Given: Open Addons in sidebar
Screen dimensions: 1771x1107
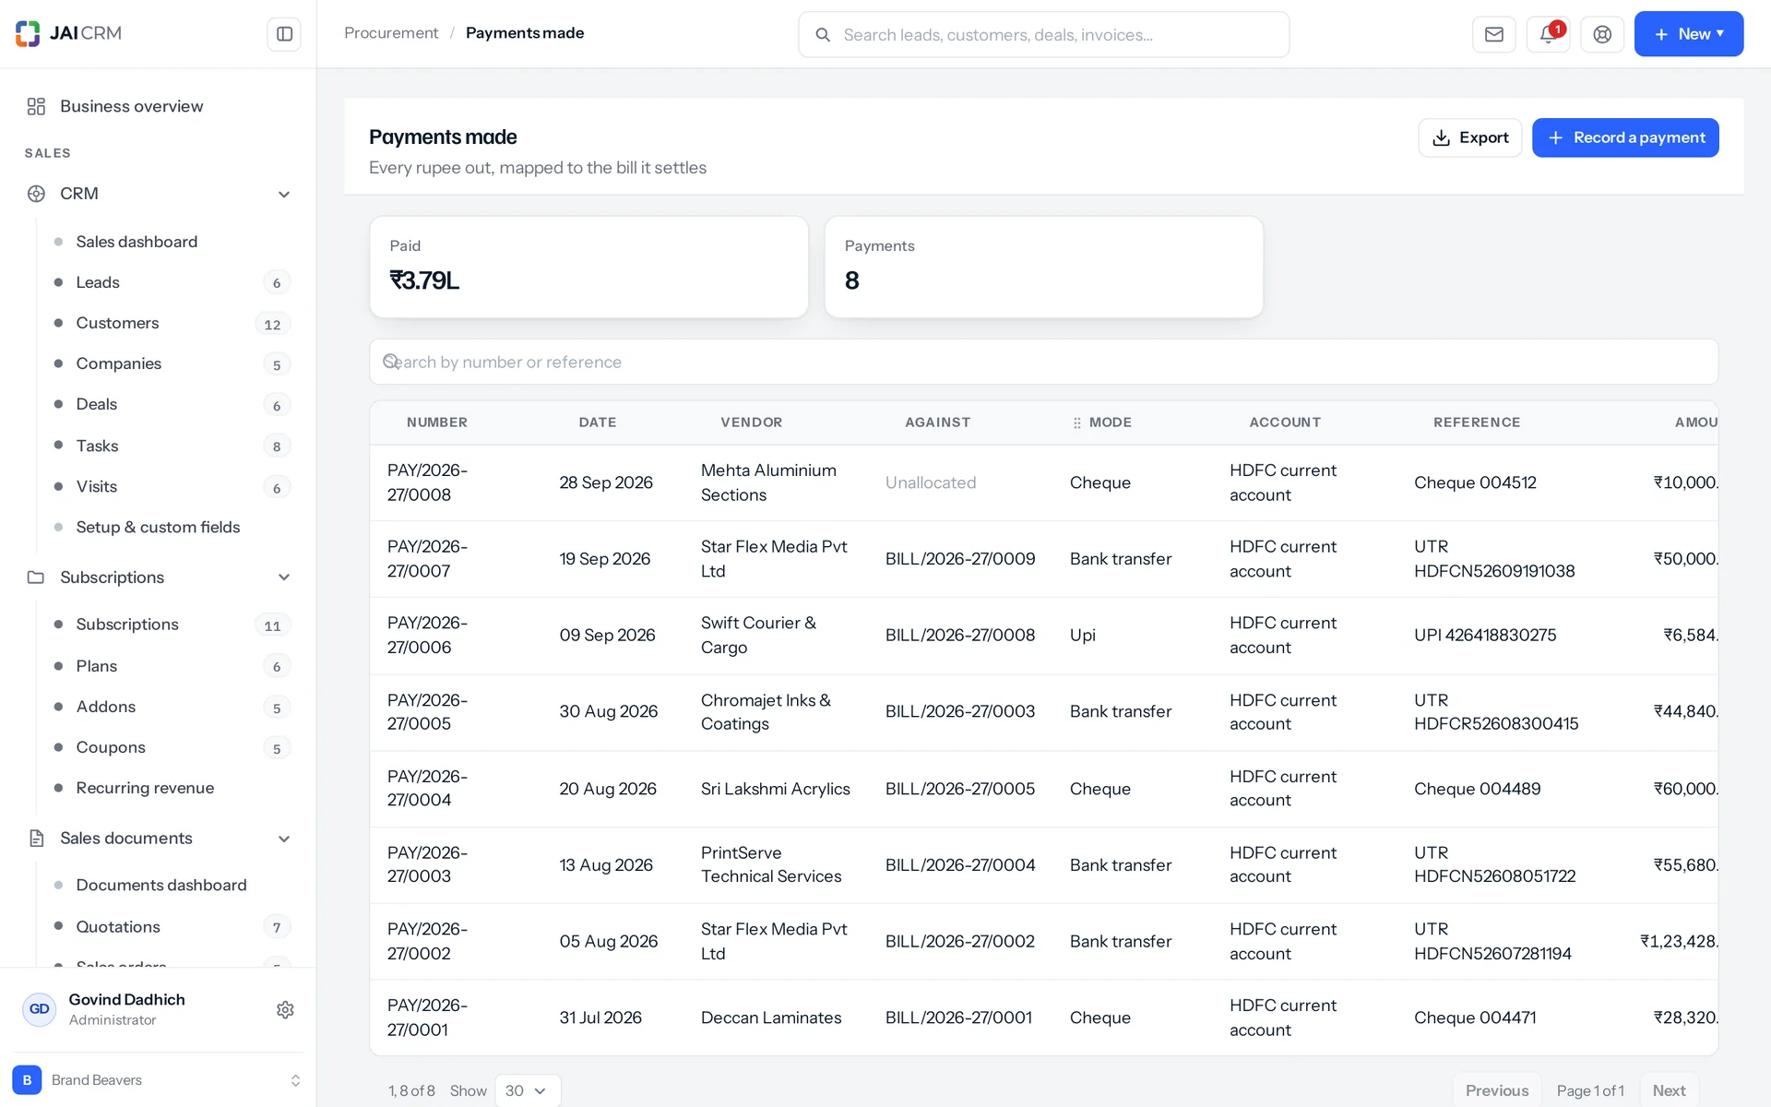Looking at the screenshot, I should click(x=105, y=707).
